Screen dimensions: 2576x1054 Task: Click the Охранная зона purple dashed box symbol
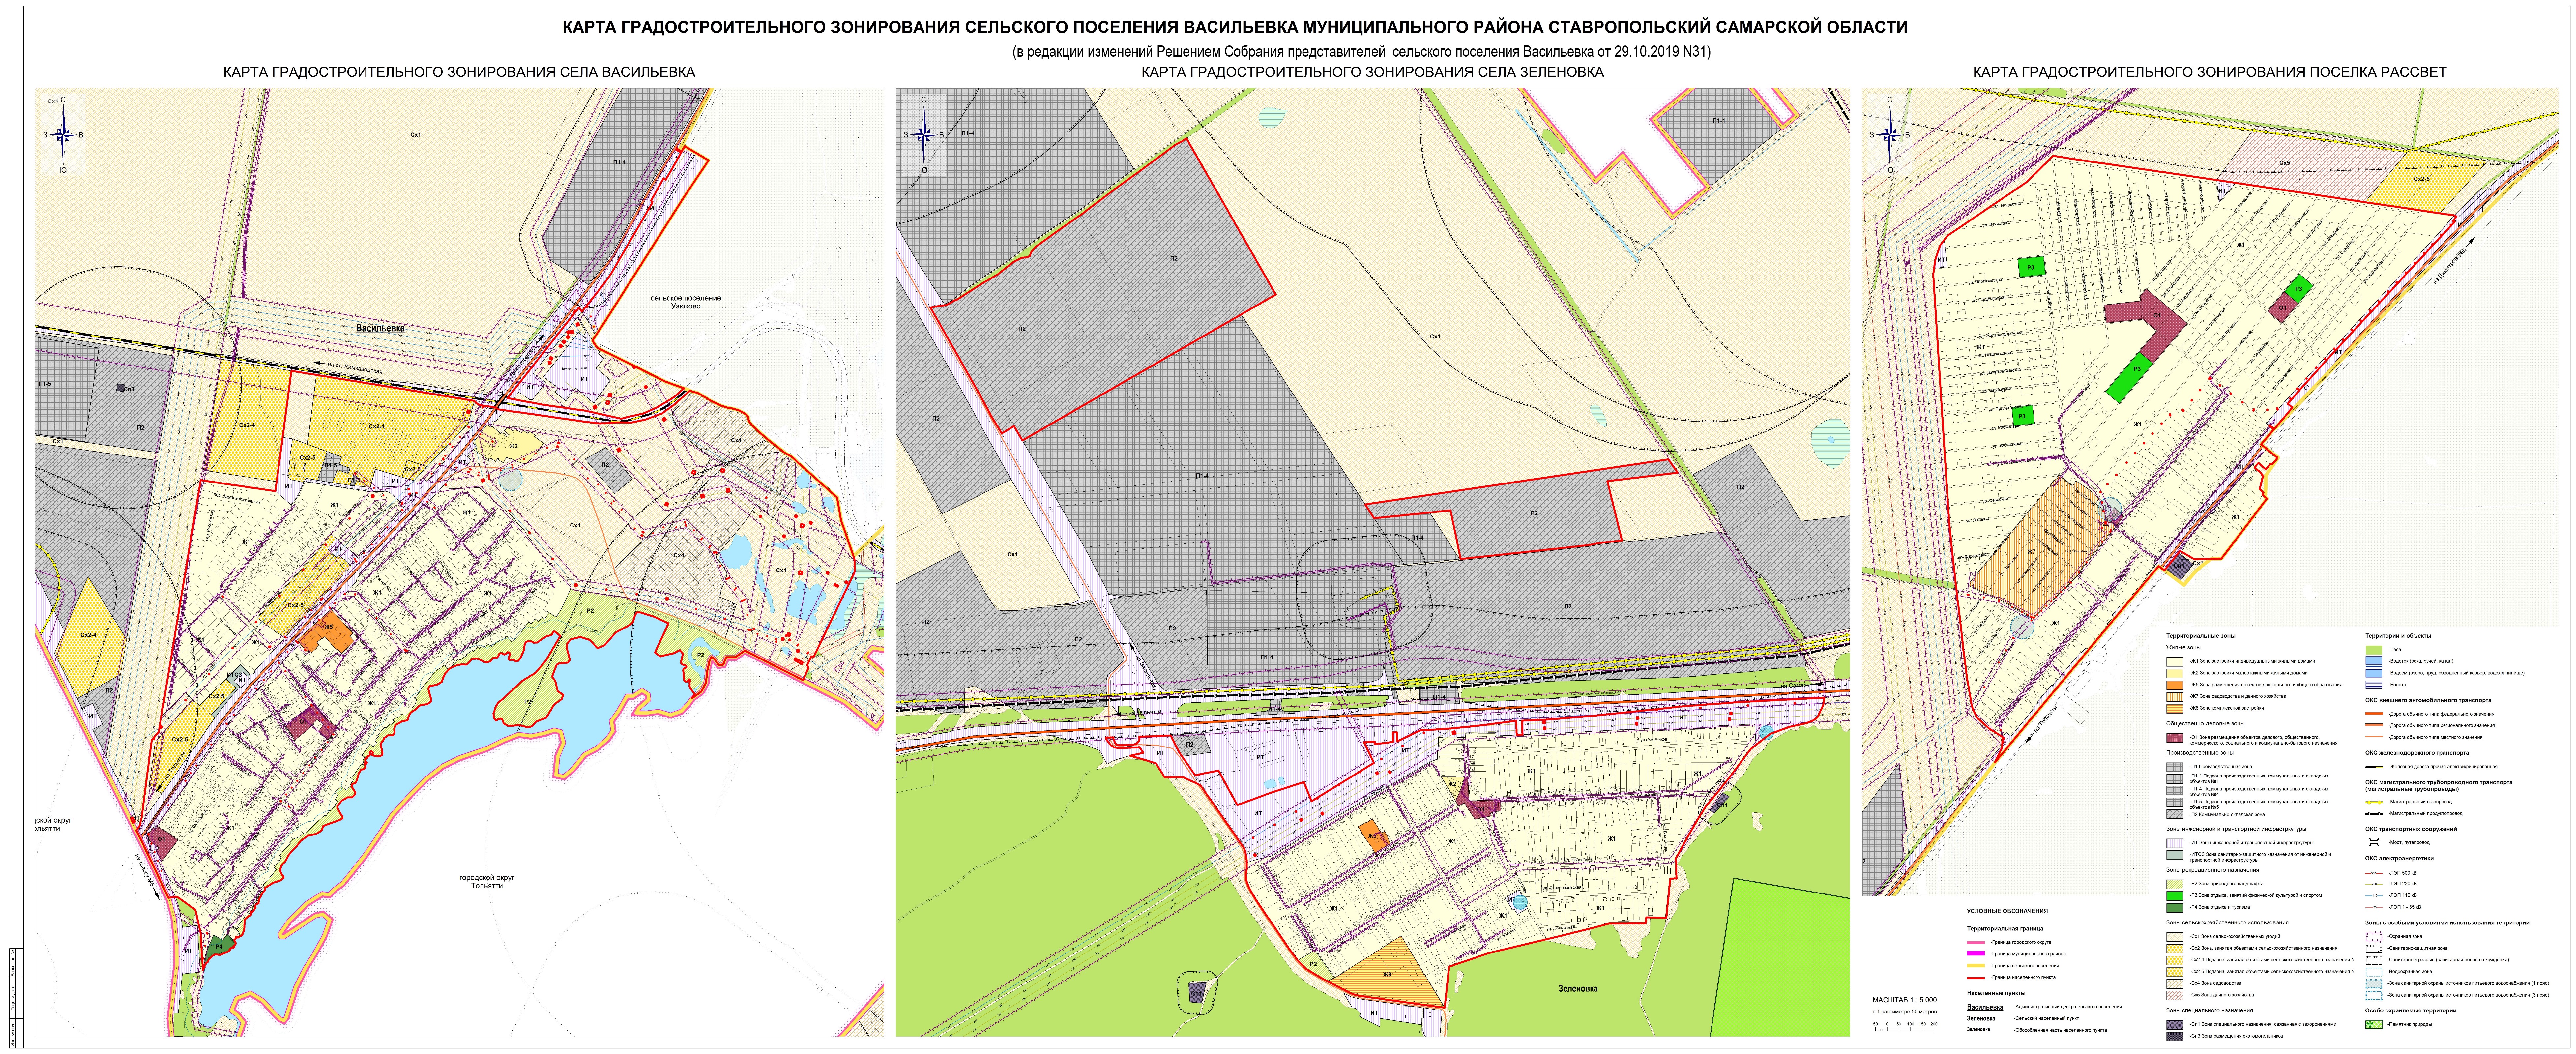pos(2374,937)
